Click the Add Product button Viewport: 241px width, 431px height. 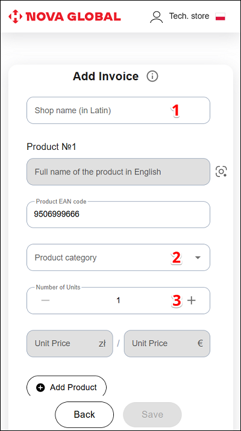click(x=66, y=387)
